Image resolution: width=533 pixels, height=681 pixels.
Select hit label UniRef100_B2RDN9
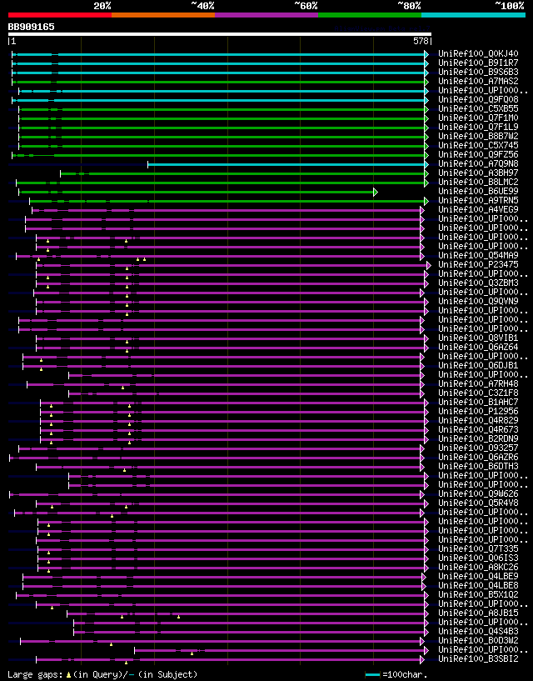tap(478, 438)
